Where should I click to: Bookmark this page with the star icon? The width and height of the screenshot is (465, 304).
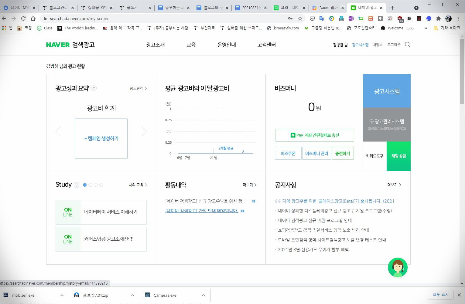(x=300, y=18)
